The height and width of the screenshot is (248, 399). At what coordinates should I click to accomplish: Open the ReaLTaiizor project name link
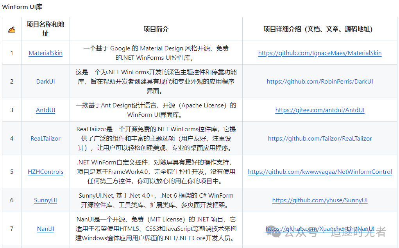pos(46,138)
